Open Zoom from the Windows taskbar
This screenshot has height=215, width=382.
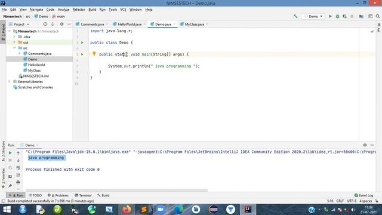(x=161, y=210)
